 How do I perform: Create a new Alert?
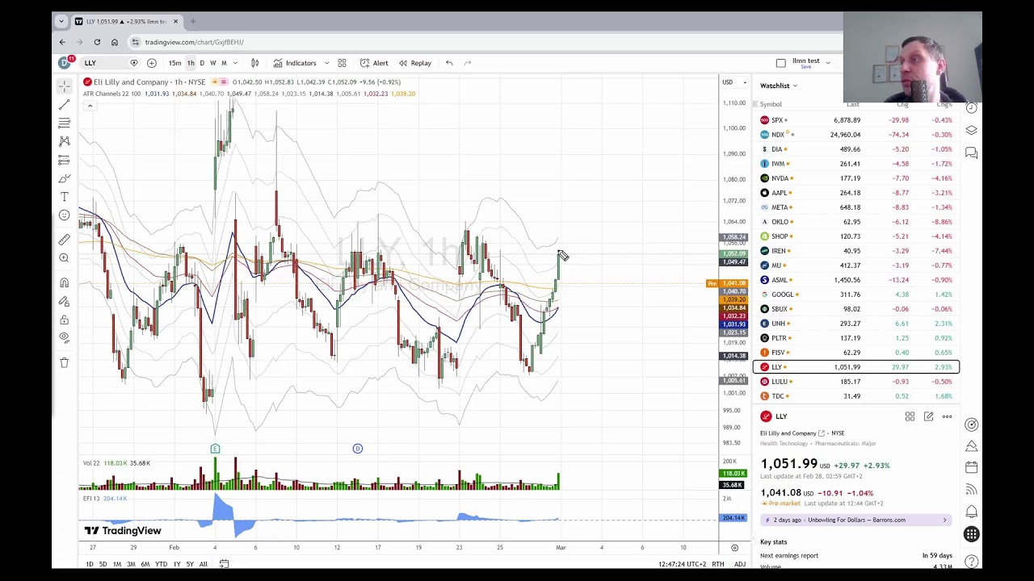[x=375, y=63]
